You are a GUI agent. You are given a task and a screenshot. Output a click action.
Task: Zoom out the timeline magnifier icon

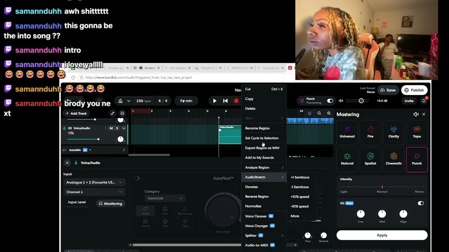(319, 113)
